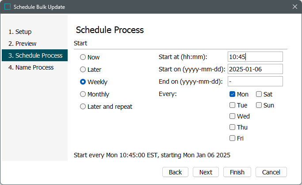This screenshot has height=185, width=302.
Task: Toggle the Sun checkbox
Action: 259,105
